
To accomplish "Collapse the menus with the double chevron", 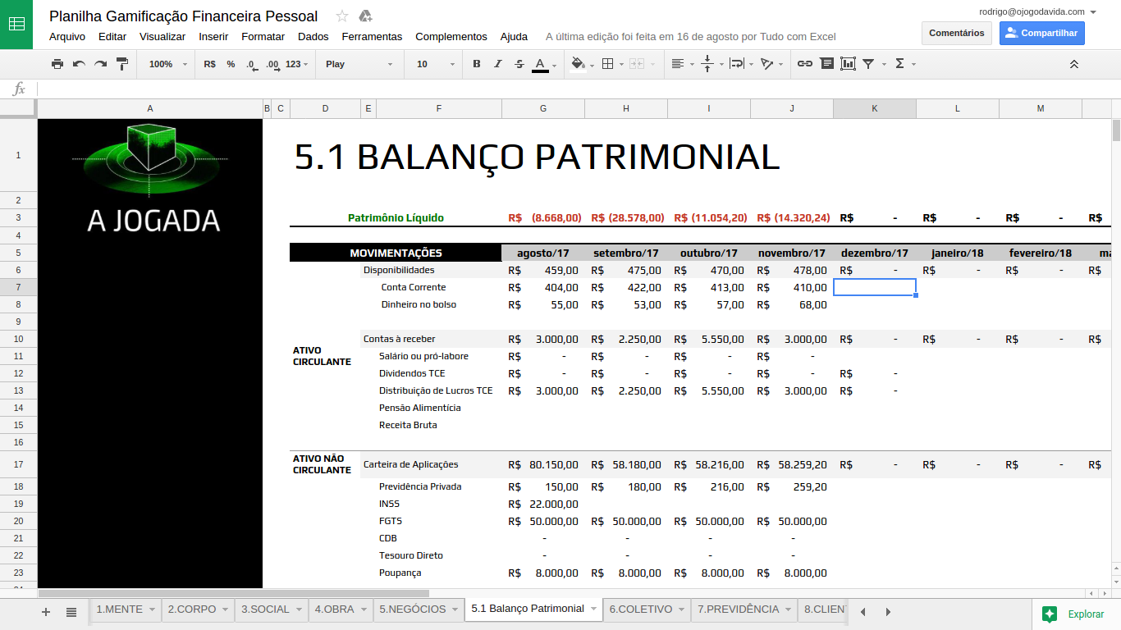I will pyautogui.click(x=1074, y=64).
